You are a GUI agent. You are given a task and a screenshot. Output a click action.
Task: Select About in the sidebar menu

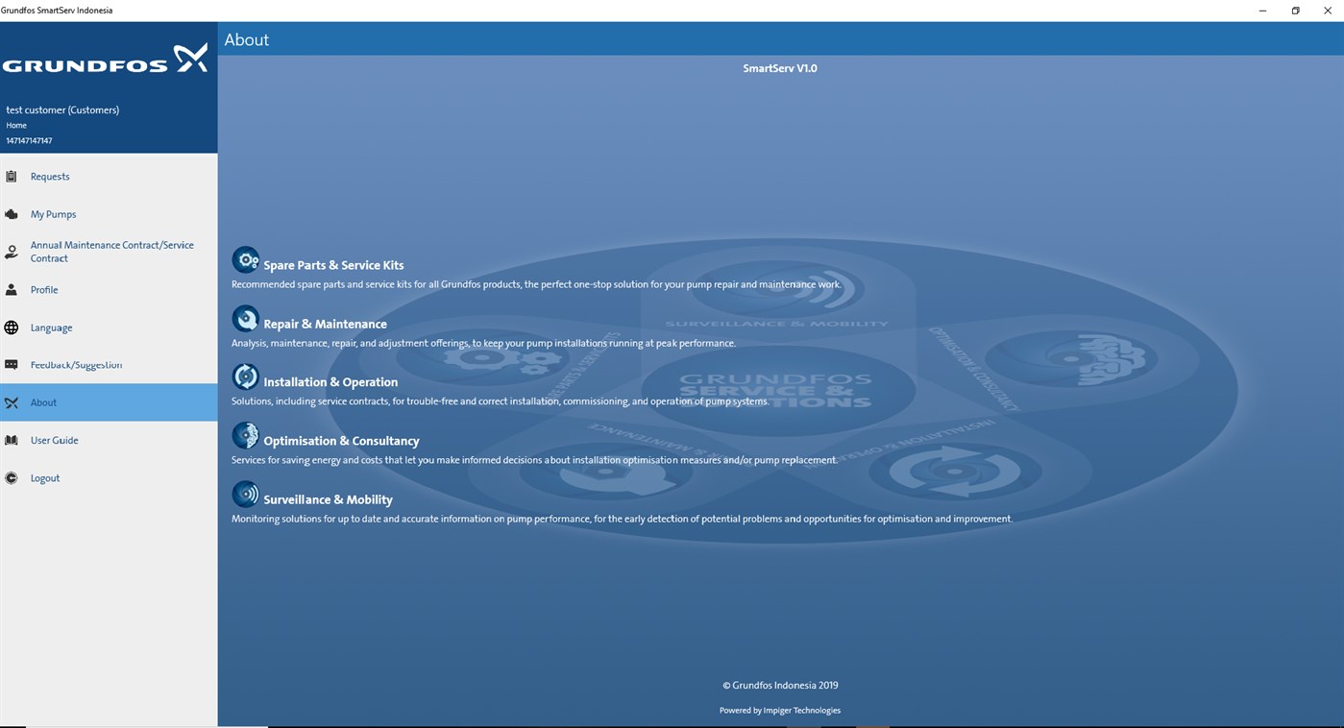(43, 401)
